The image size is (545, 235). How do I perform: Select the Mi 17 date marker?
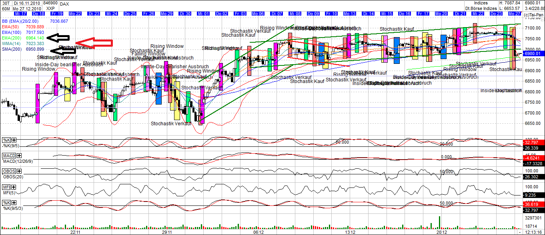click(20, 14)
